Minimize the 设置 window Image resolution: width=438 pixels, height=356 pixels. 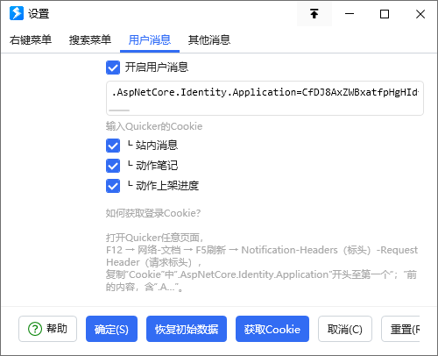350,14
